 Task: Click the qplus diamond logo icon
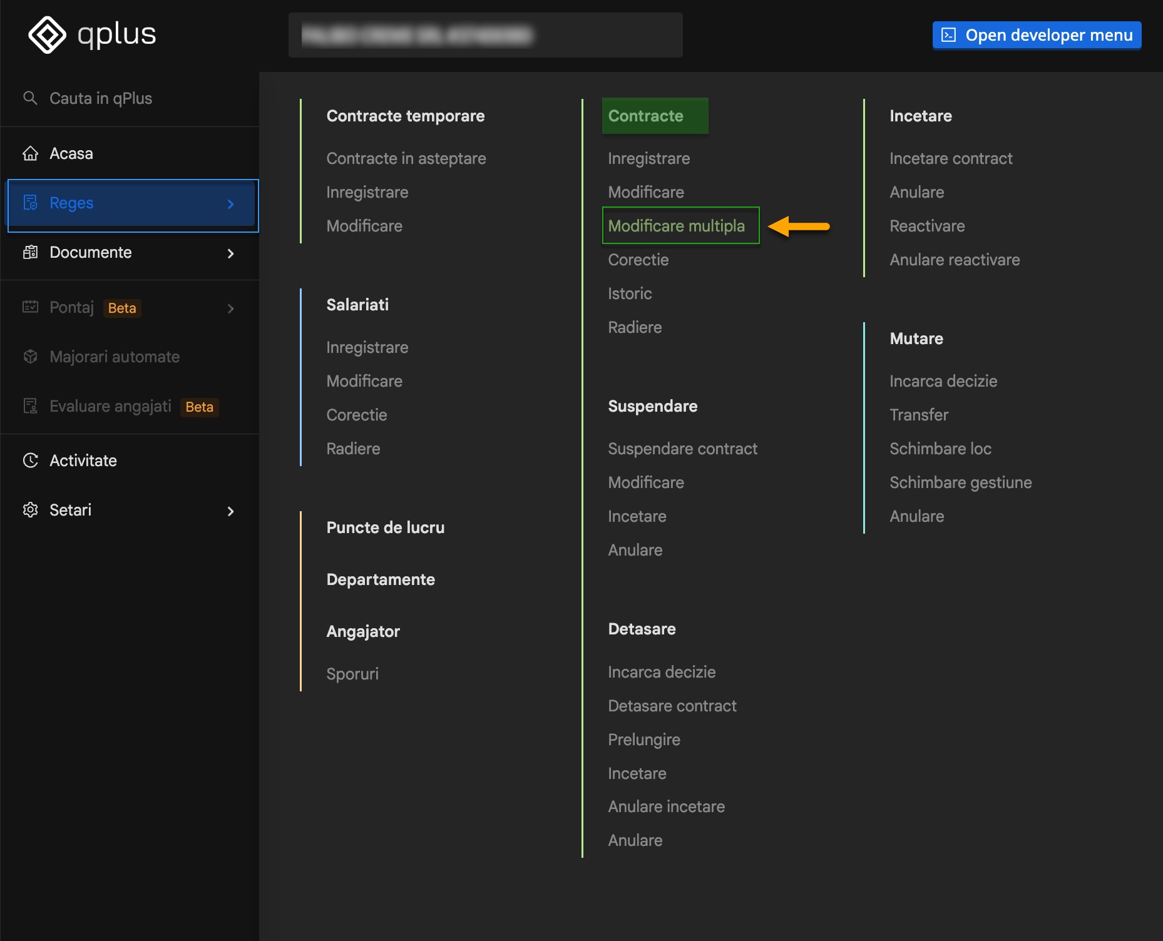[x=47, y=35]
